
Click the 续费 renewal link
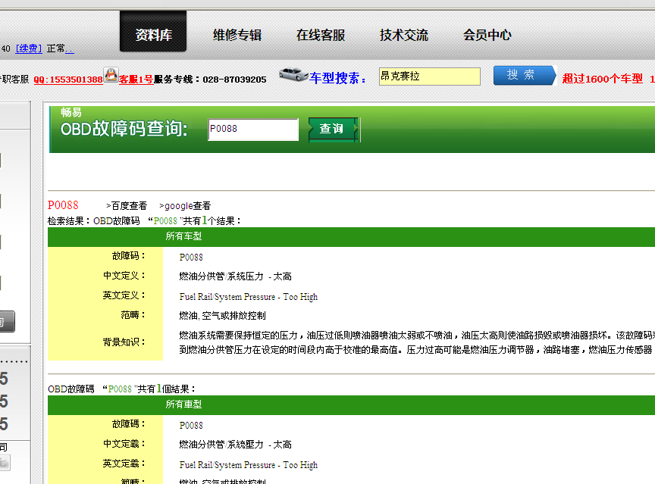(x=28, y=48)
